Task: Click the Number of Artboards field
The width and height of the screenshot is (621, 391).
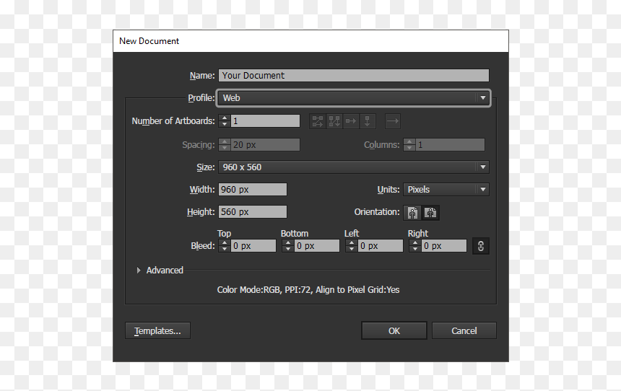Action: 265,121
